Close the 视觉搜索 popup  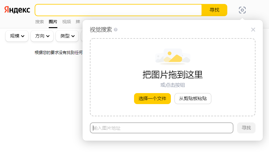(x=253, y=30)
